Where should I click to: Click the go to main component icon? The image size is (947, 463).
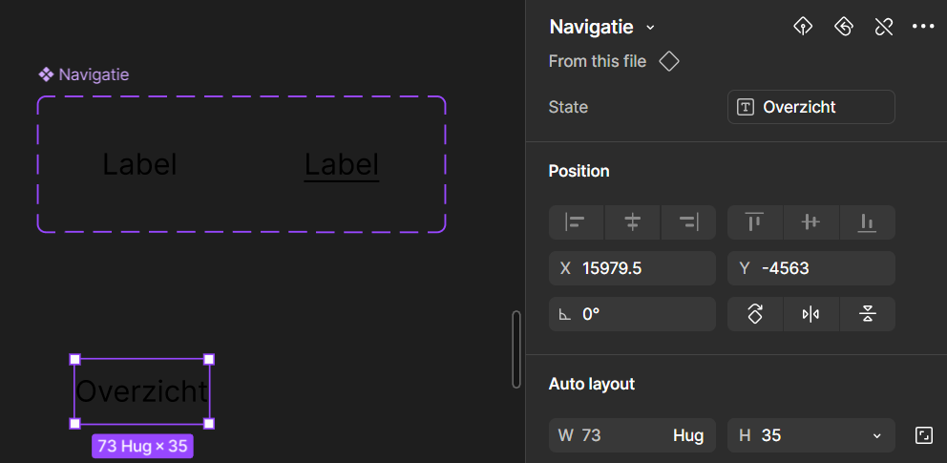[803, 27]
